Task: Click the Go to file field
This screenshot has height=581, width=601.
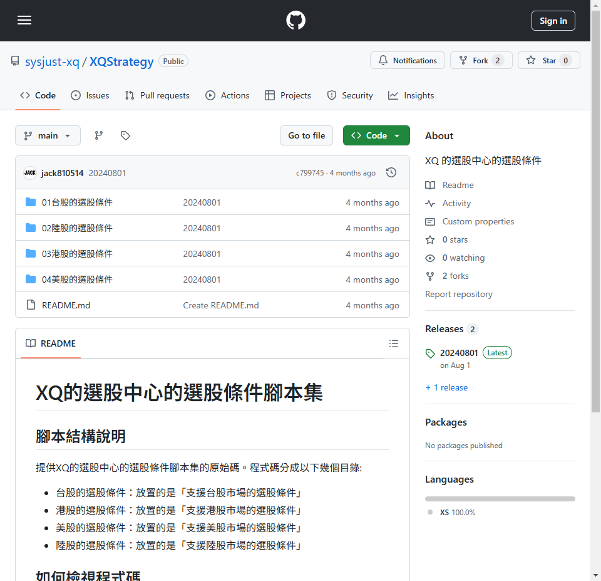Action: click(307, 135)
